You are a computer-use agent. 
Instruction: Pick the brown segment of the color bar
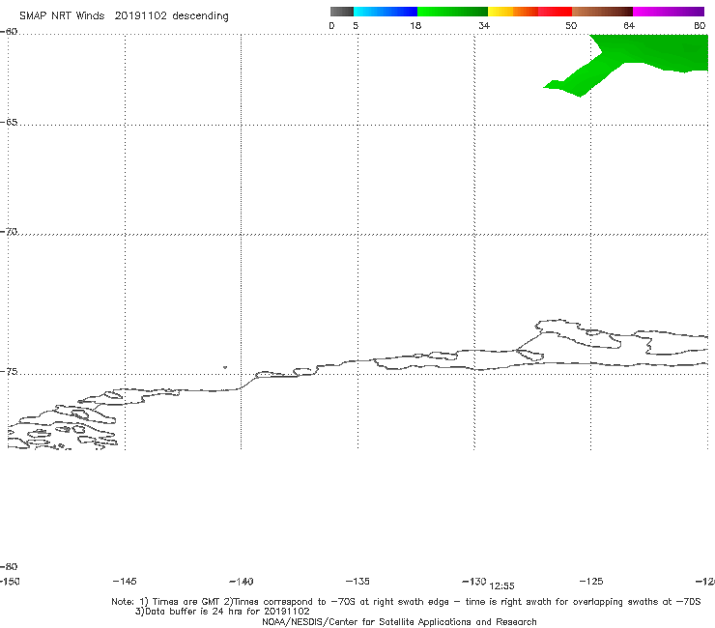tap(602, 12)
